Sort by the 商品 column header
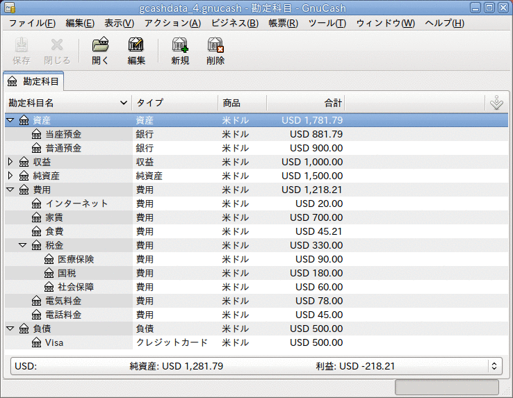The height and width of the screenshot is (398, 513). click(x=243, y=103)
